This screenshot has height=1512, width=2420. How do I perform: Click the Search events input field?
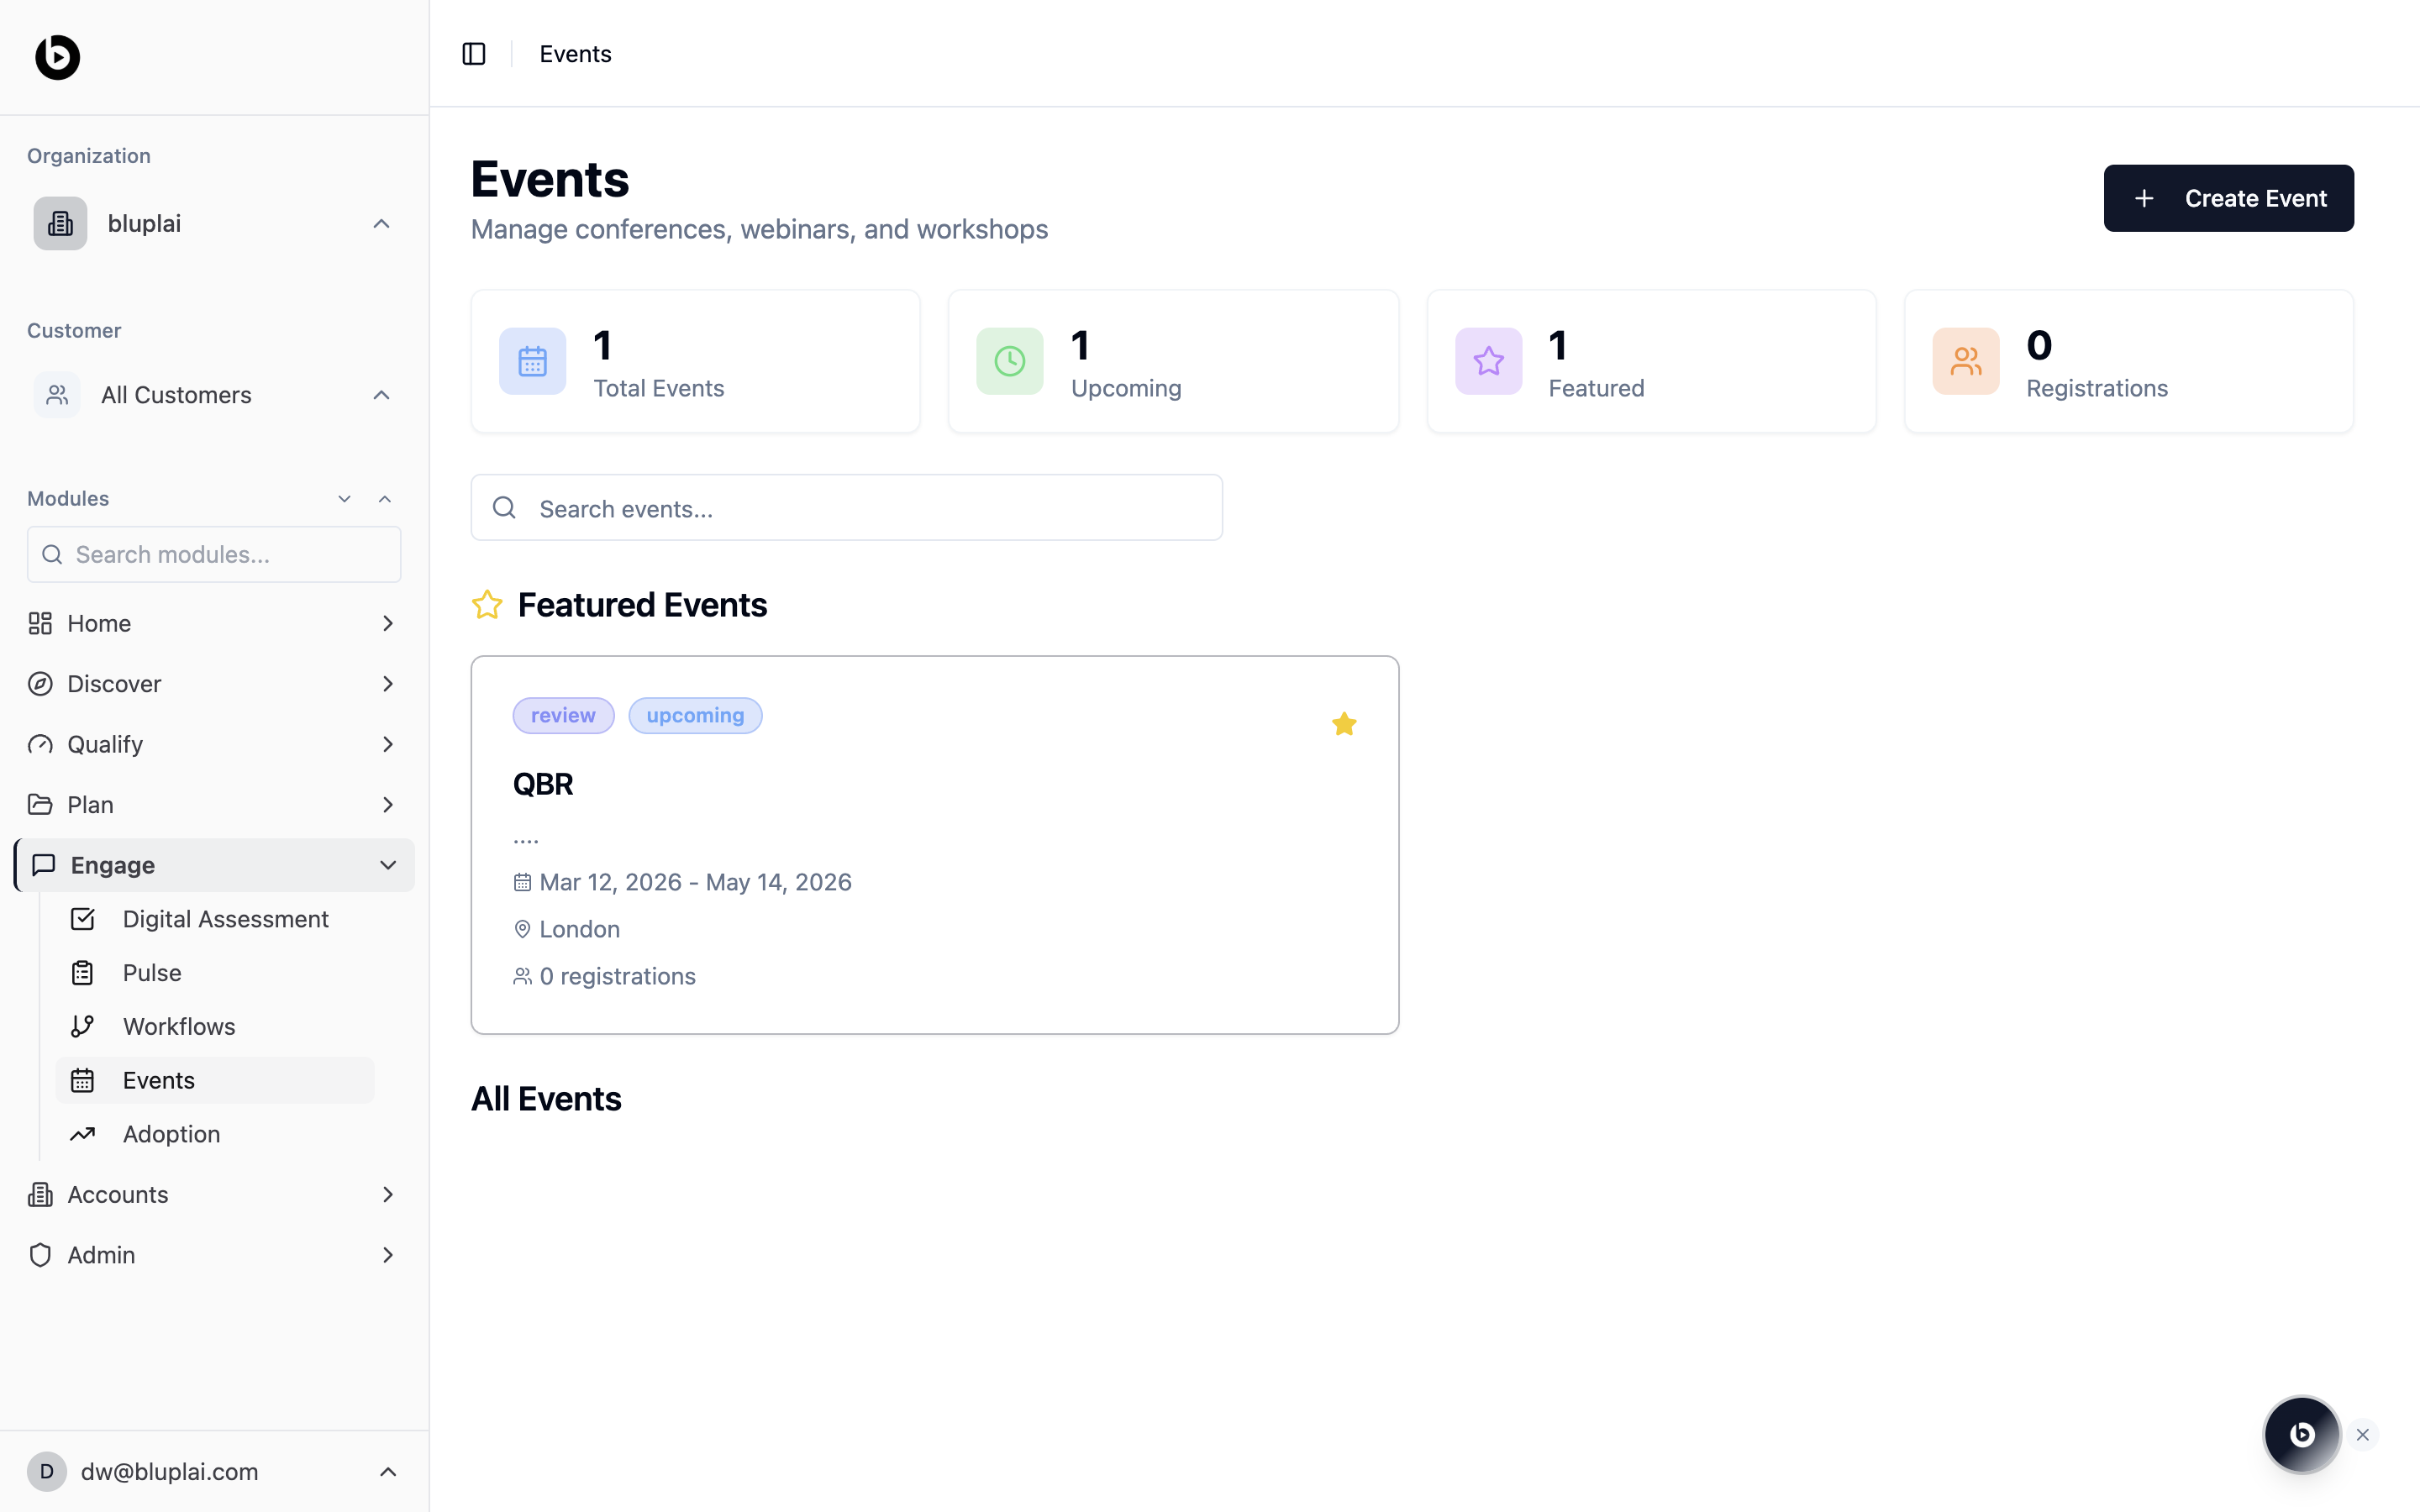pos(846,509)
